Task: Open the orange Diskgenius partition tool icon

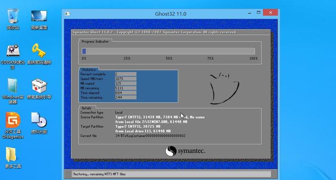Action: [x=13, y=126]
